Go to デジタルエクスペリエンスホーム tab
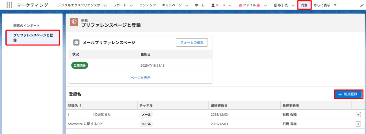Image resolution: width=366 pixels, height=134 pixels. [x=82, y=5]
